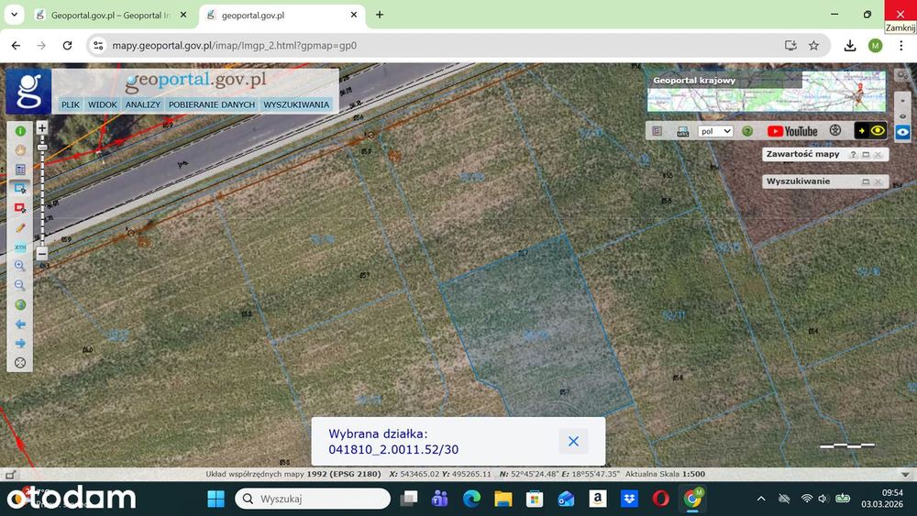Viewport: 917px width, 516px height.
Task: Toggle the middle grey eye visibility button
Action: point(902,116)
